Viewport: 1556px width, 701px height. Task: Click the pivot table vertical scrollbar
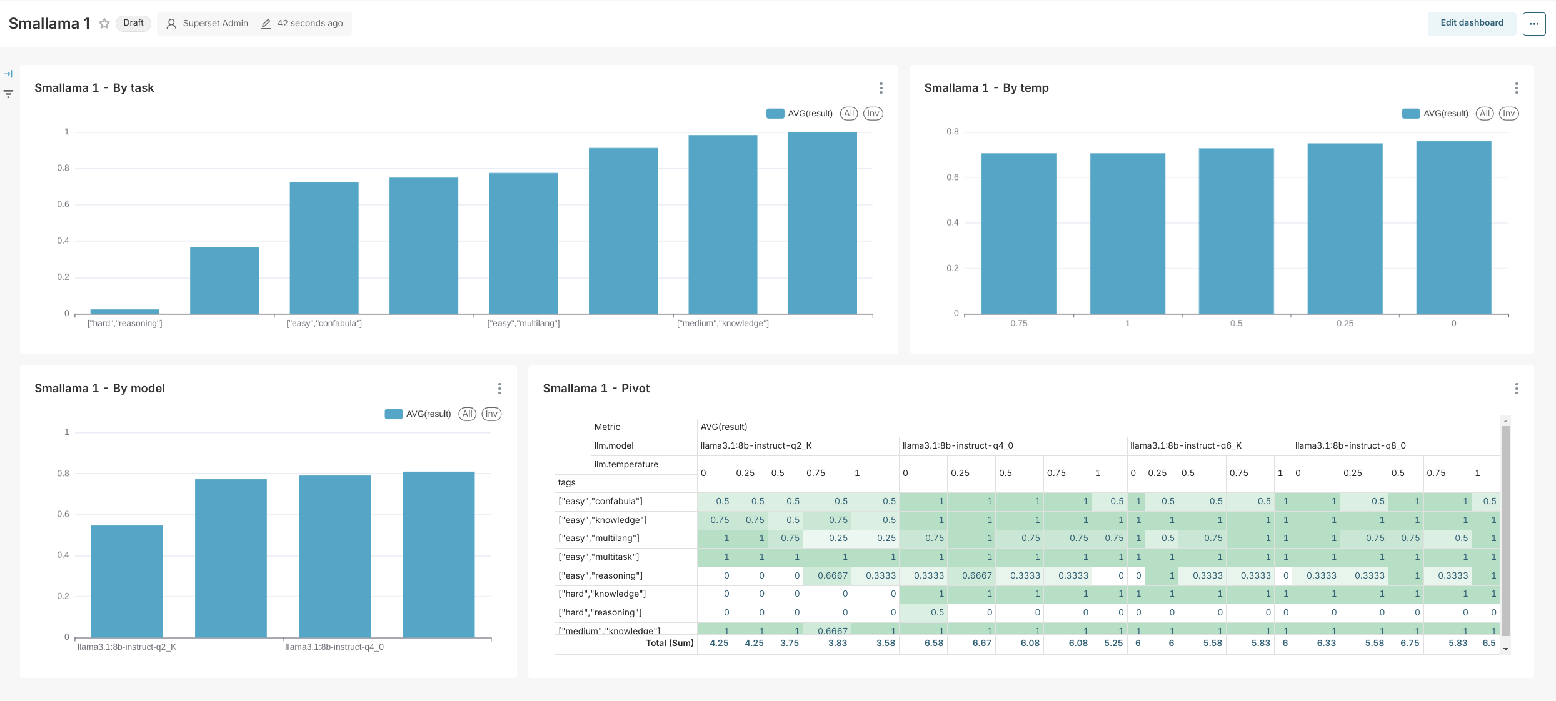click(1505, 531)
